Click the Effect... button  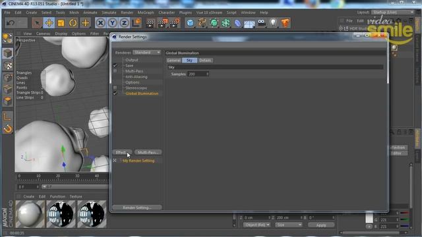[122, 152]
